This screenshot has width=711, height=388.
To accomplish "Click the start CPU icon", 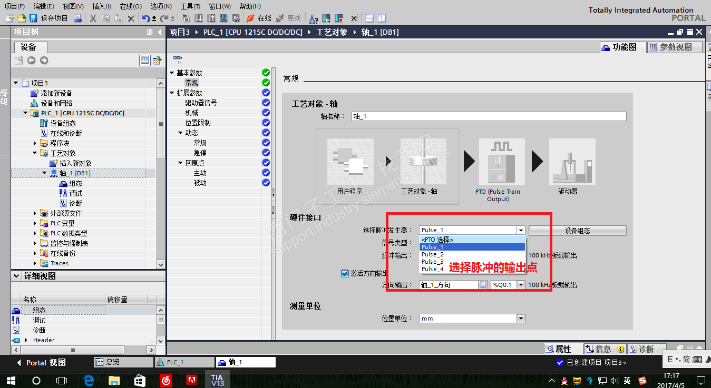I will (326, 18).
